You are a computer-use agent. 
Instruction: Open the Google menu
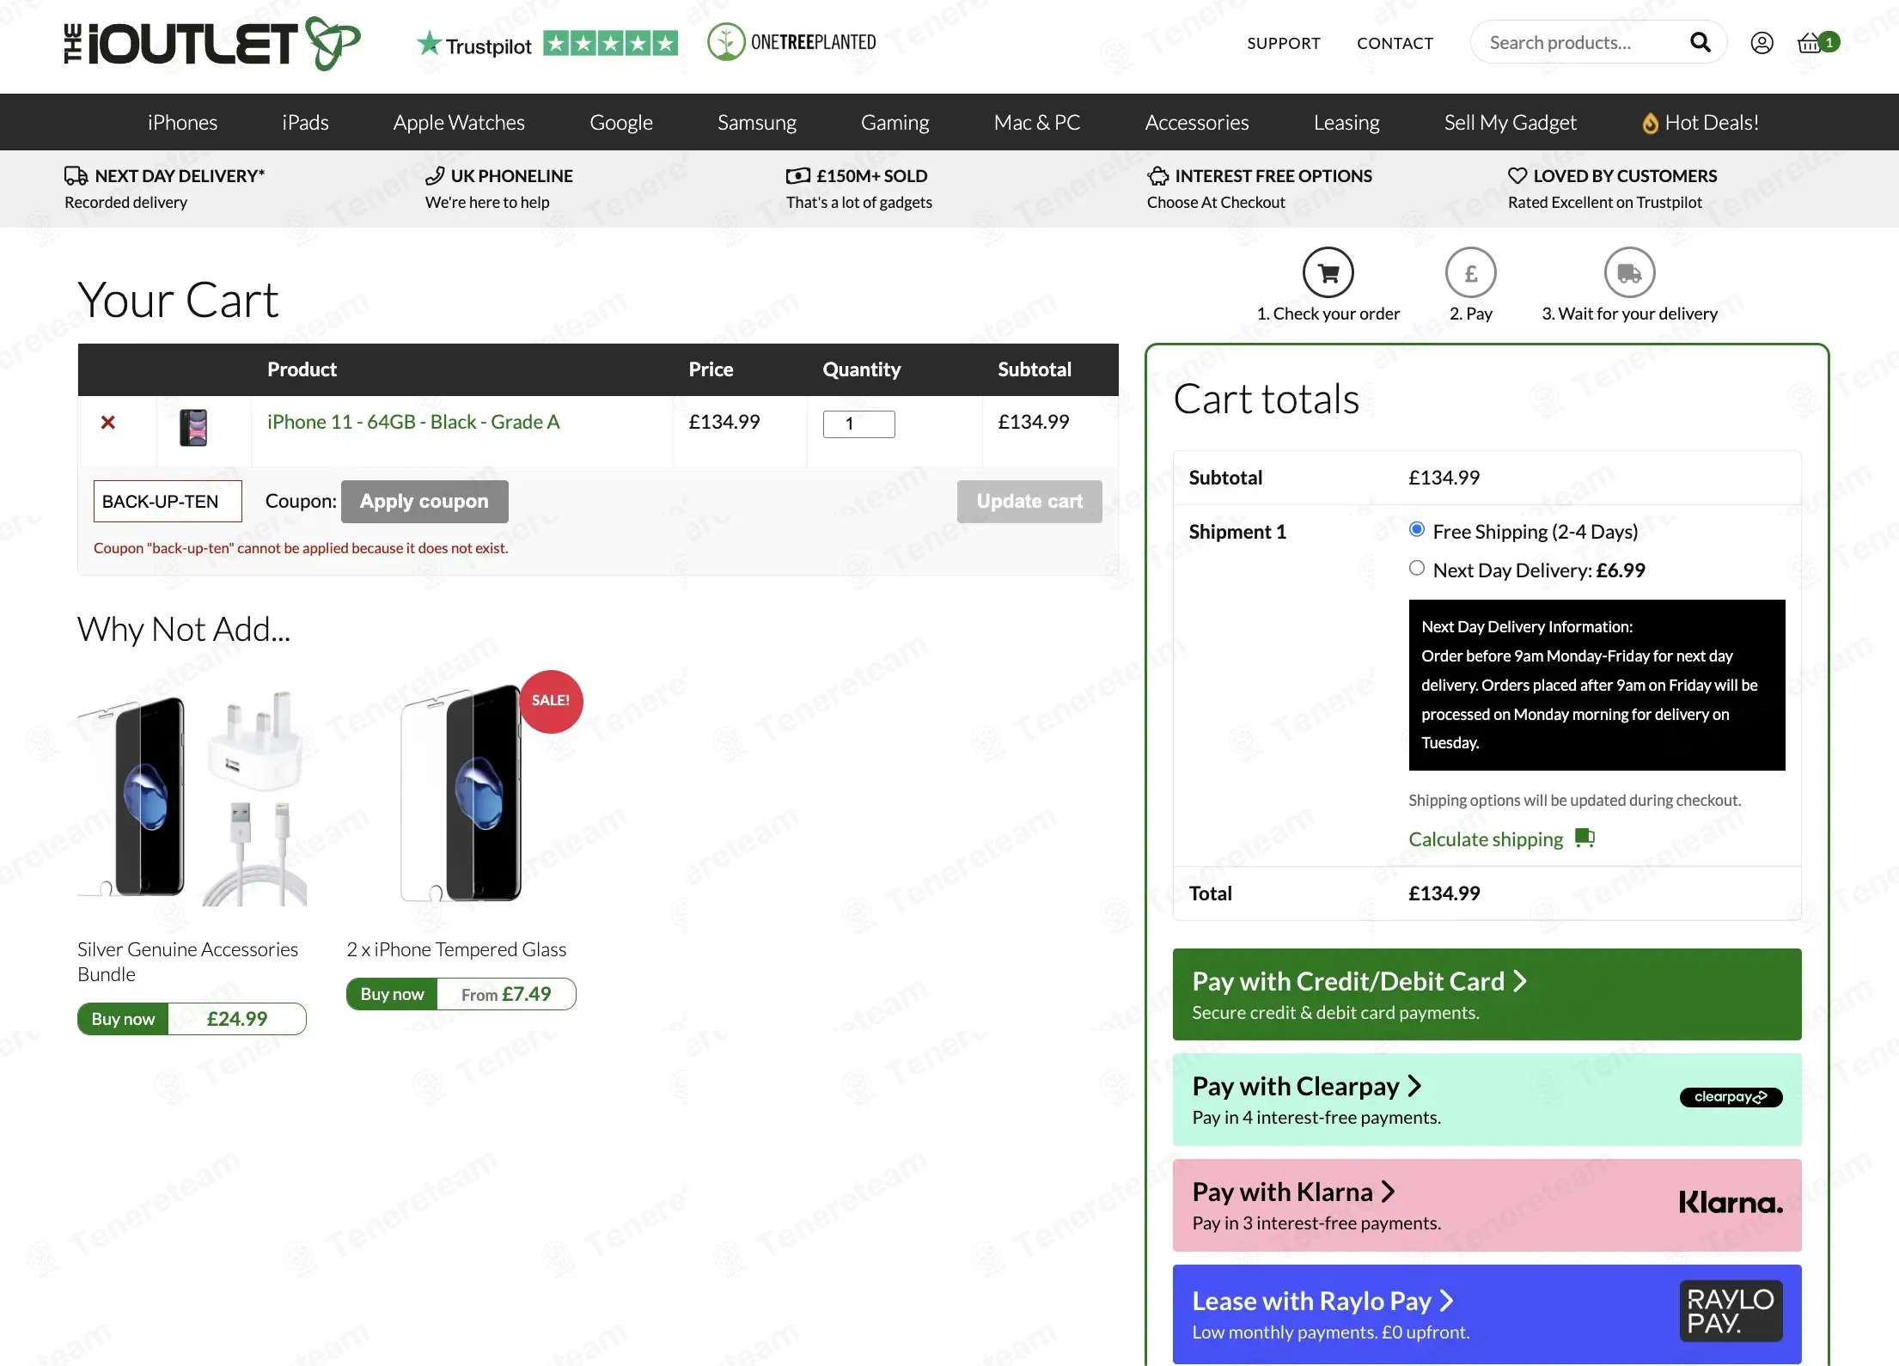pos(620,123)
